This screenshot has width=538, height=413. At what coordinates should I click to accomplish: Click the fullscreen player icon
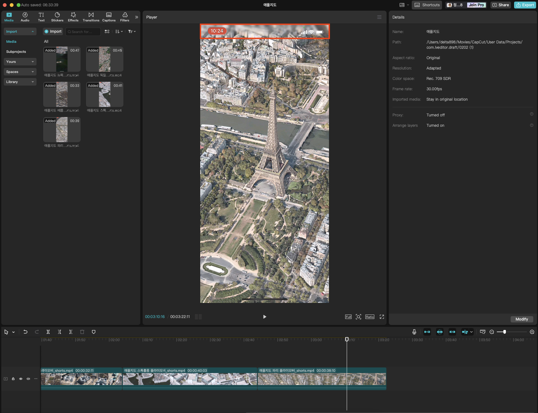[382, 317]
